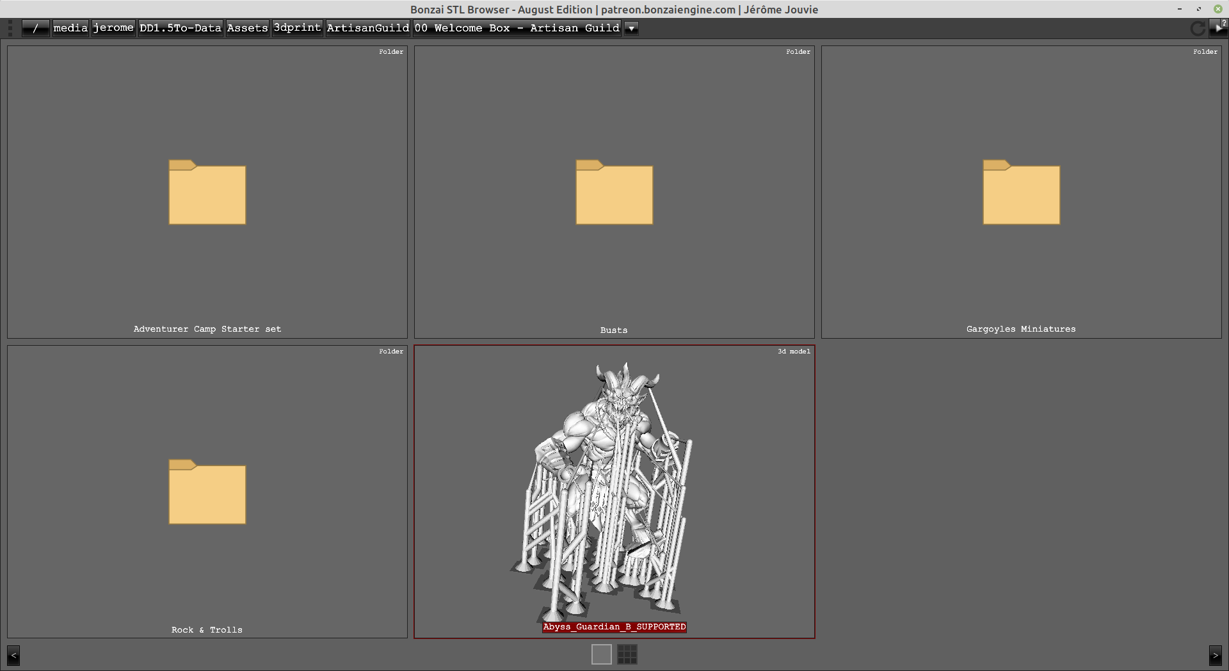Click the 'Busts' folder label

pyautogui.click(x=614, y=330)
